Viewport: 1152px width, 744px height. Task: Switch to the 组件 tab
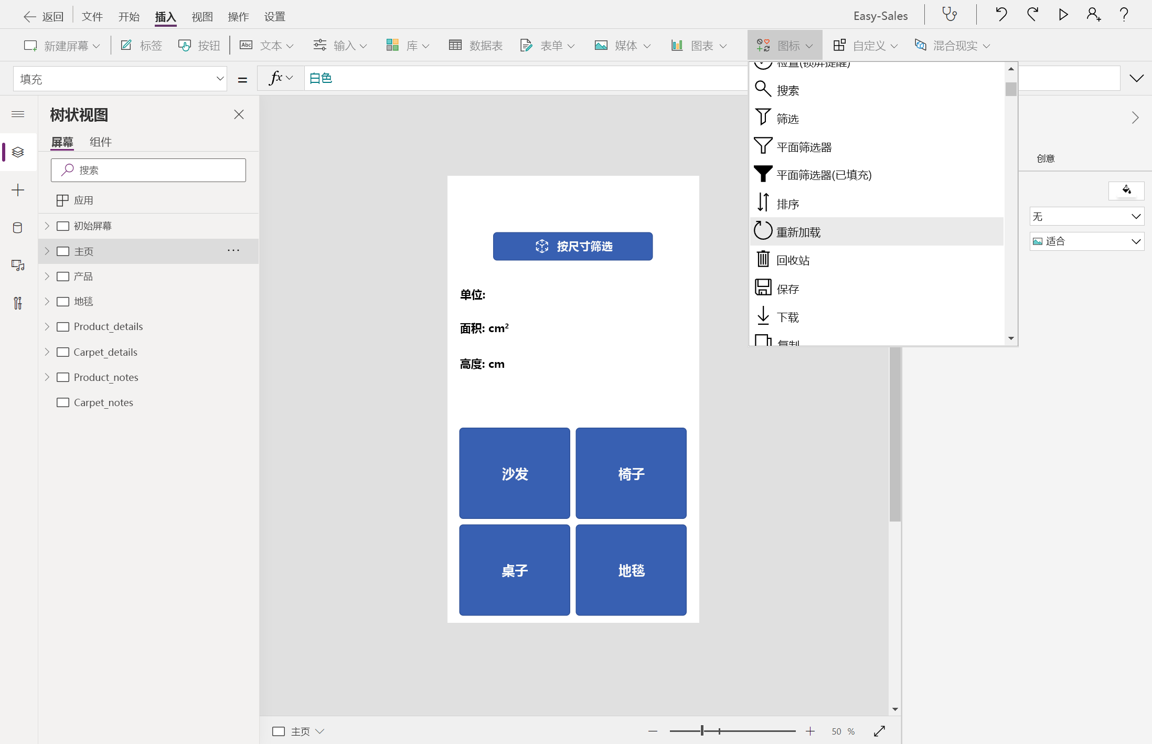(100, 142)
